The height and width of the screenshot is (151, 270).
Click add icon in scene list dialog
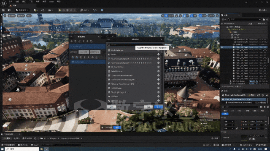click(71, 41)
